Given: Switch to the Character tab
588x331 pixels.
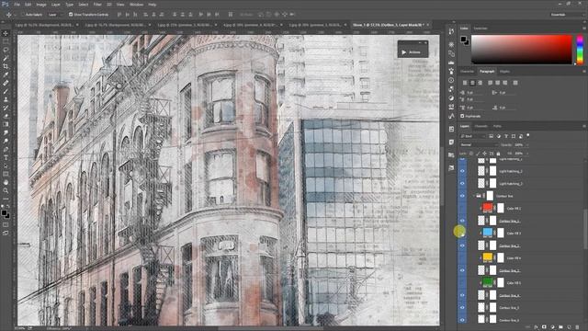Looking at the screenshot, I should [468, 72].
